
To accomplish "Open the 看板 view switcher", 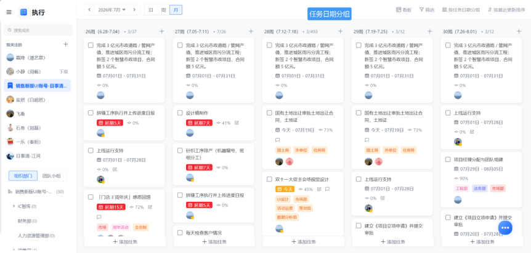I will [x=403, y=10].
